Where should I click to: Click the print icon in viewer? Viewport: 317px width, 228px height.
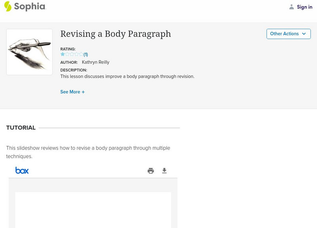point(151,171)
